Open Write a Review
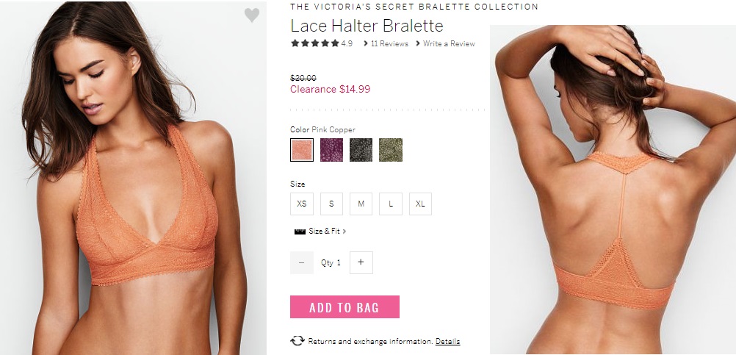 tap(449, 43)
